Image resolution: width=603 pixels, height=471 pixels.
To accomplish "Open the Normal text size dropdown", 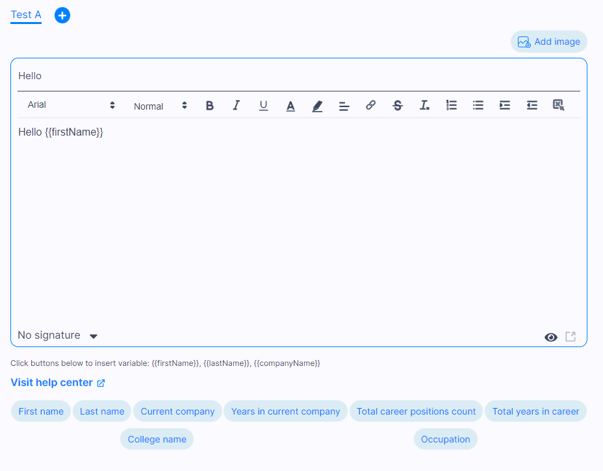I will tap(160, 106).
